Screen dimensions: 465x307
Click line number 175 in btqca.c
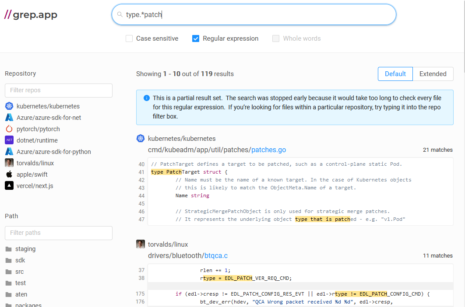tap(140, 294)
